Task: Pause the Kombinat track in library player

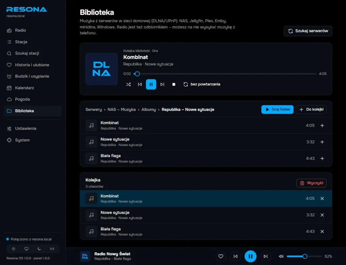Action: pyautogui.click(x=151, y=85)
